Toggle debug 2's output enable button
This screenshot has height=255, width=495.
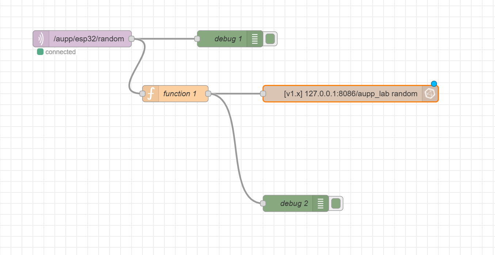(336, 203)
